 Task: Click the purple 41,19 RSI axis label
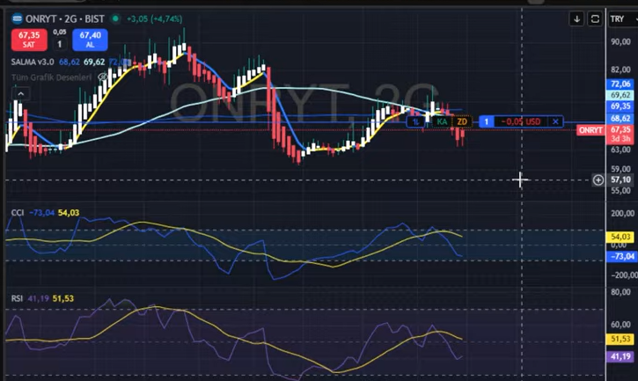click(x=620, y=356)
